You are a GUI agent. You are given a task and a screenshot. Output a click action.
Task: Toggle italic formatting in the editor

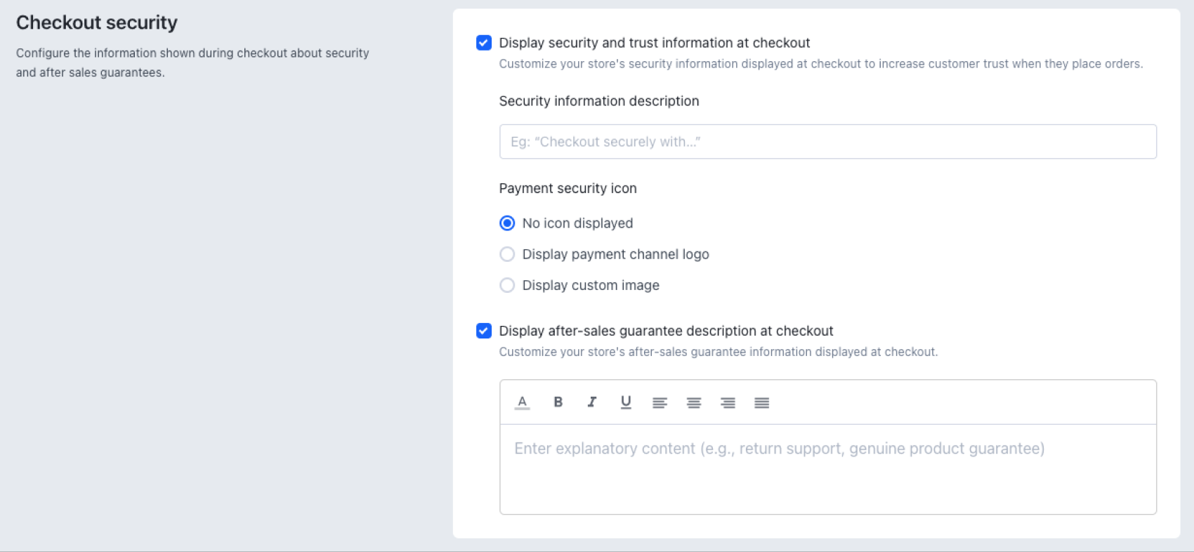click(x=591, y=402)
